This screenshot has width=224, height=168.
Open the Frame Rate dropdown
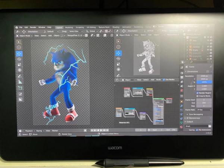click(203, 110)
